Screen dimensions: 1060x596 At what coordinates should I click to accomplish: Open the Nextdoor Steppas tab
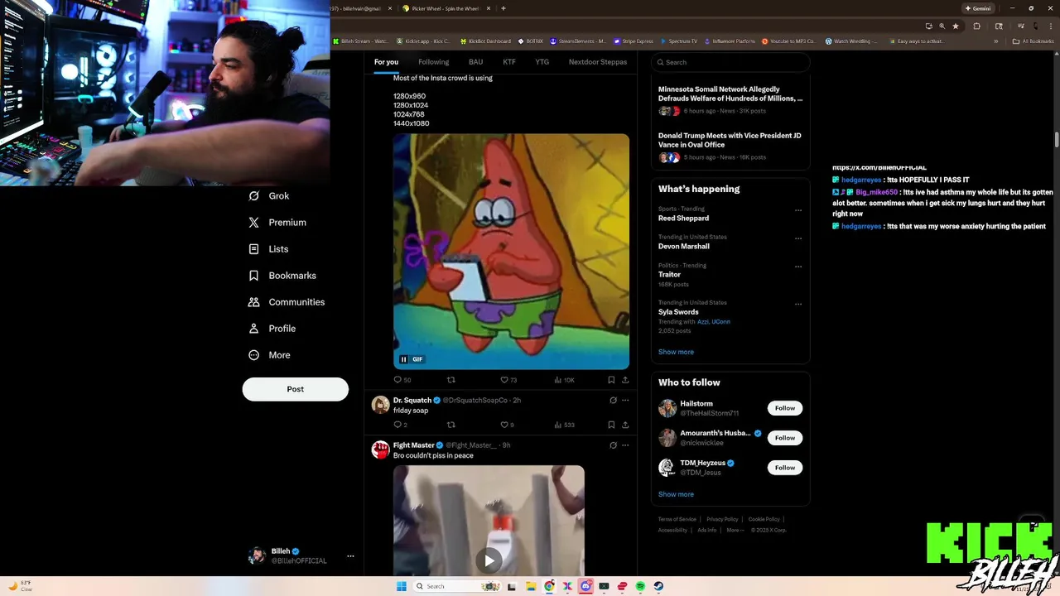point(598,62)
